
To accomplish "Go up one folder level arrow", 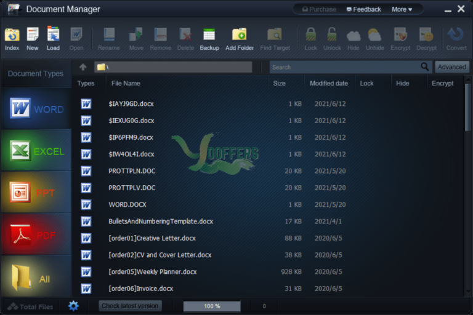I will point(83,67).
